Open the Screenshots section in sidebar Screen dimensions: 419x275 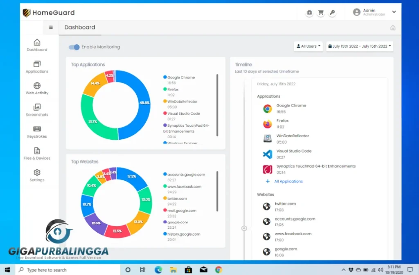tap(37, 110)
